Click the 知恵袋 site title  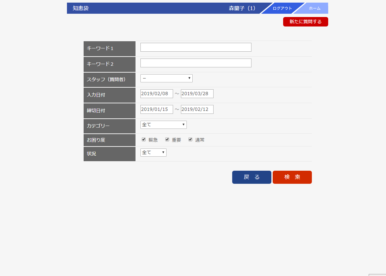point(81,8)
